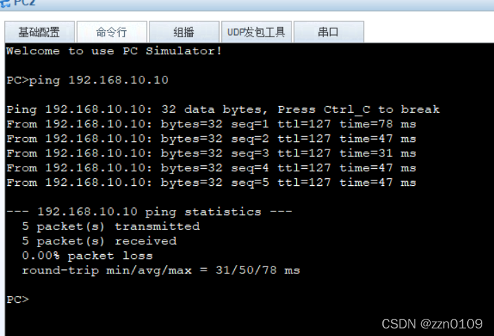Click the 'ping statistics' heading line
This screenshot has width=494, height=336.
tap(150, 211)
